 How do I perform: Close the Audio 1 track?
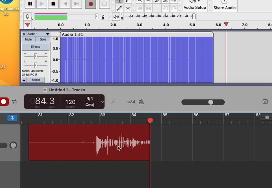pos(24,34)
